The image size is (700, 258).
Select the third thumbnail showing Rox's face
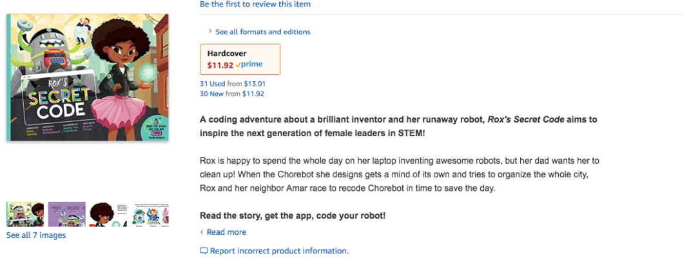tap(109, 214)
